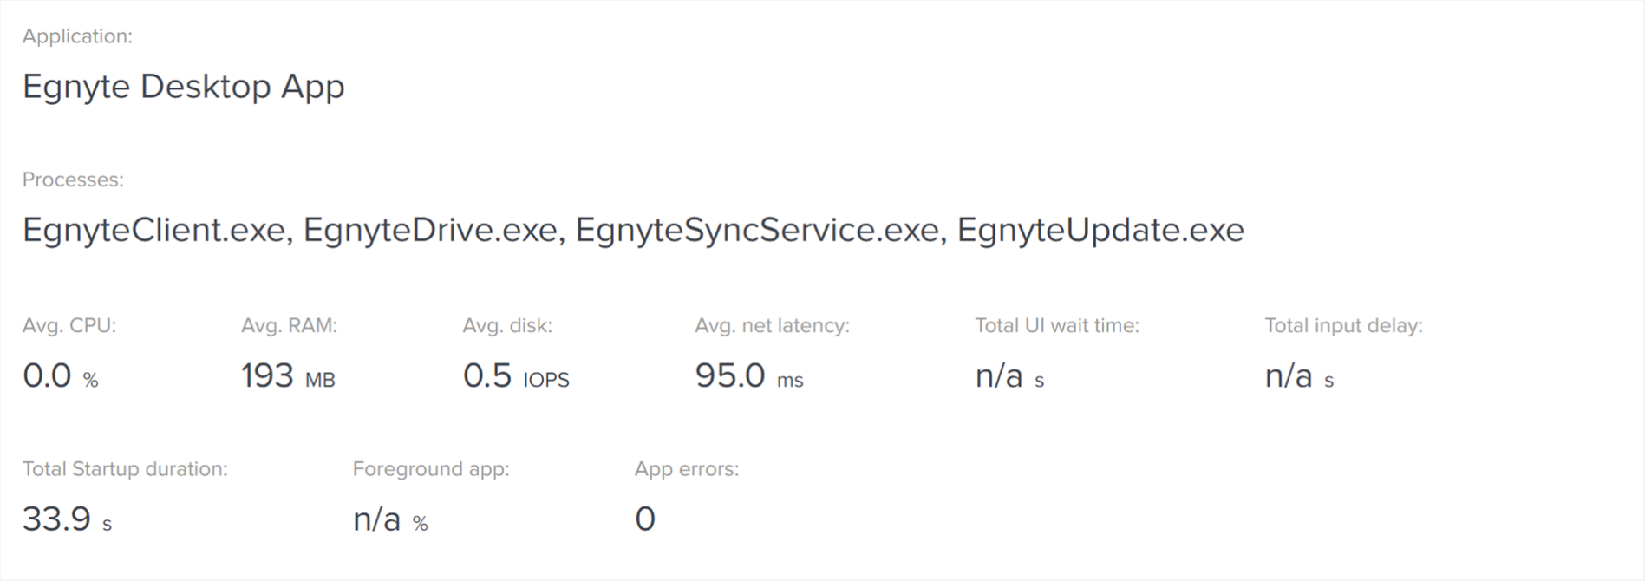Click the Total Startup duration label
The height and width of the screenshot is (581, 1645).
125,469
